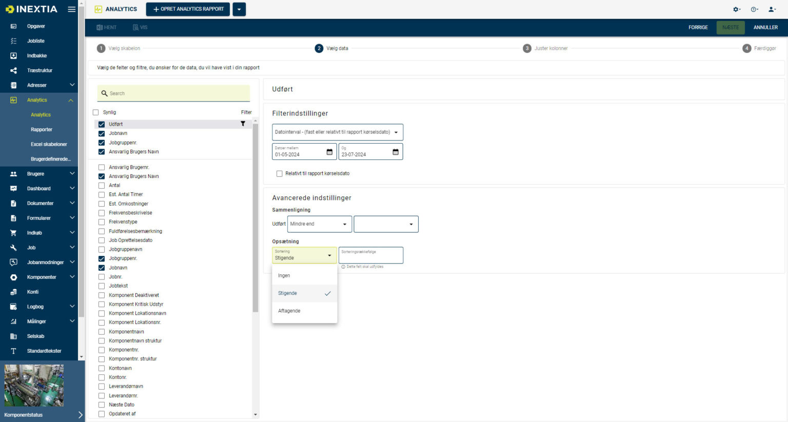The width and height of the screenshot is (788, 422).
Task: Click the Analytics icon in the header
Action: click(98, 9)
